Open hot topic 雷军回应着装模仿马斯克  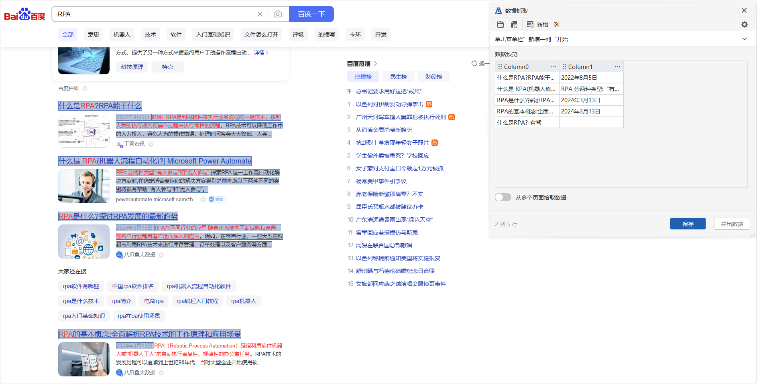tap(387, 232)
